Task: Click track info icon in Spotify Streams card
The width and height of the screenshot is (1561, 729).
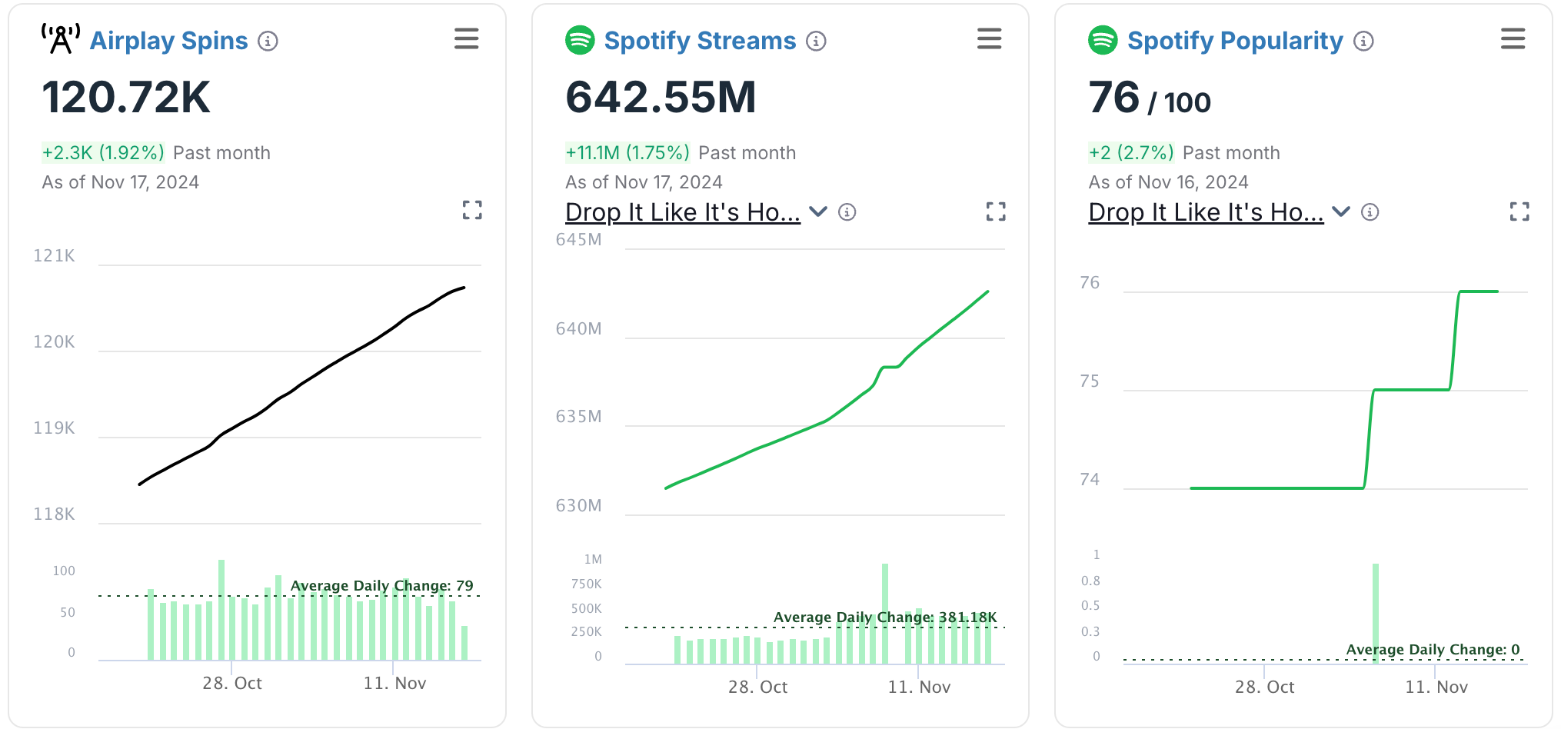Action: click(847, 212)
